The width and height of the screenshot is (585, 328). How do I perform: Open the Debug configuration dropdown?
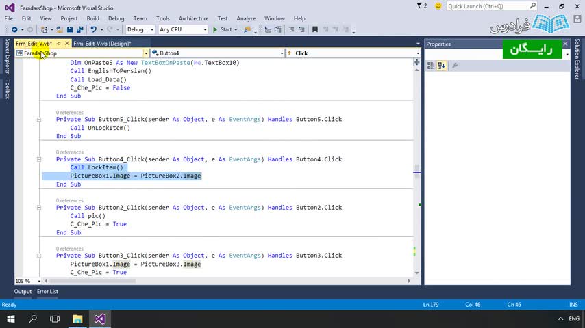pos(151,29)
